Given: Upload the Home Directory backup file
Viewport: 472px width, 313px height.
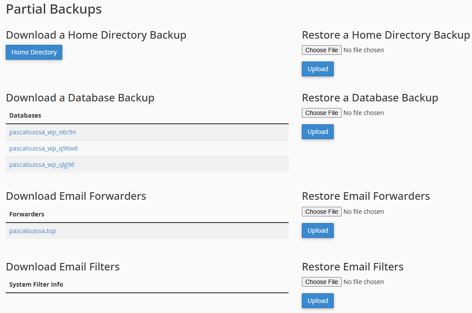Looking at the screenshot, I should pos(318,69).
